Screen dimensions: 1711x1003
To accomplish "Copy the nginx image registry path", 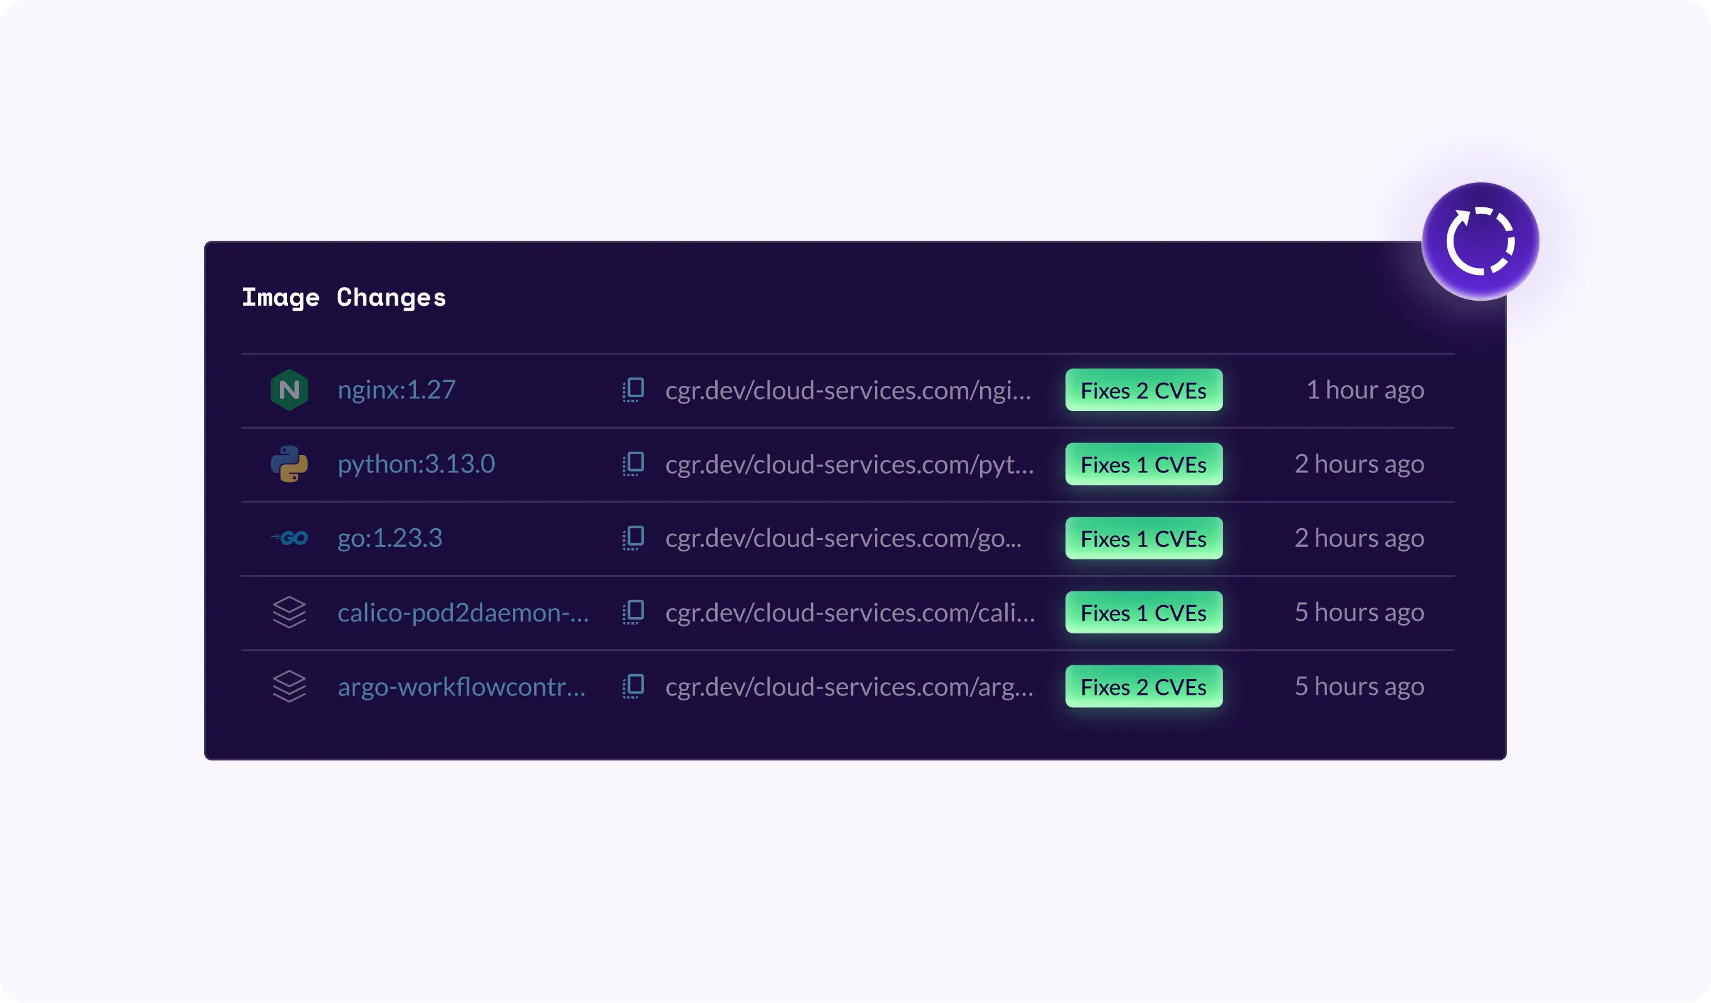I will click(633, 390).
